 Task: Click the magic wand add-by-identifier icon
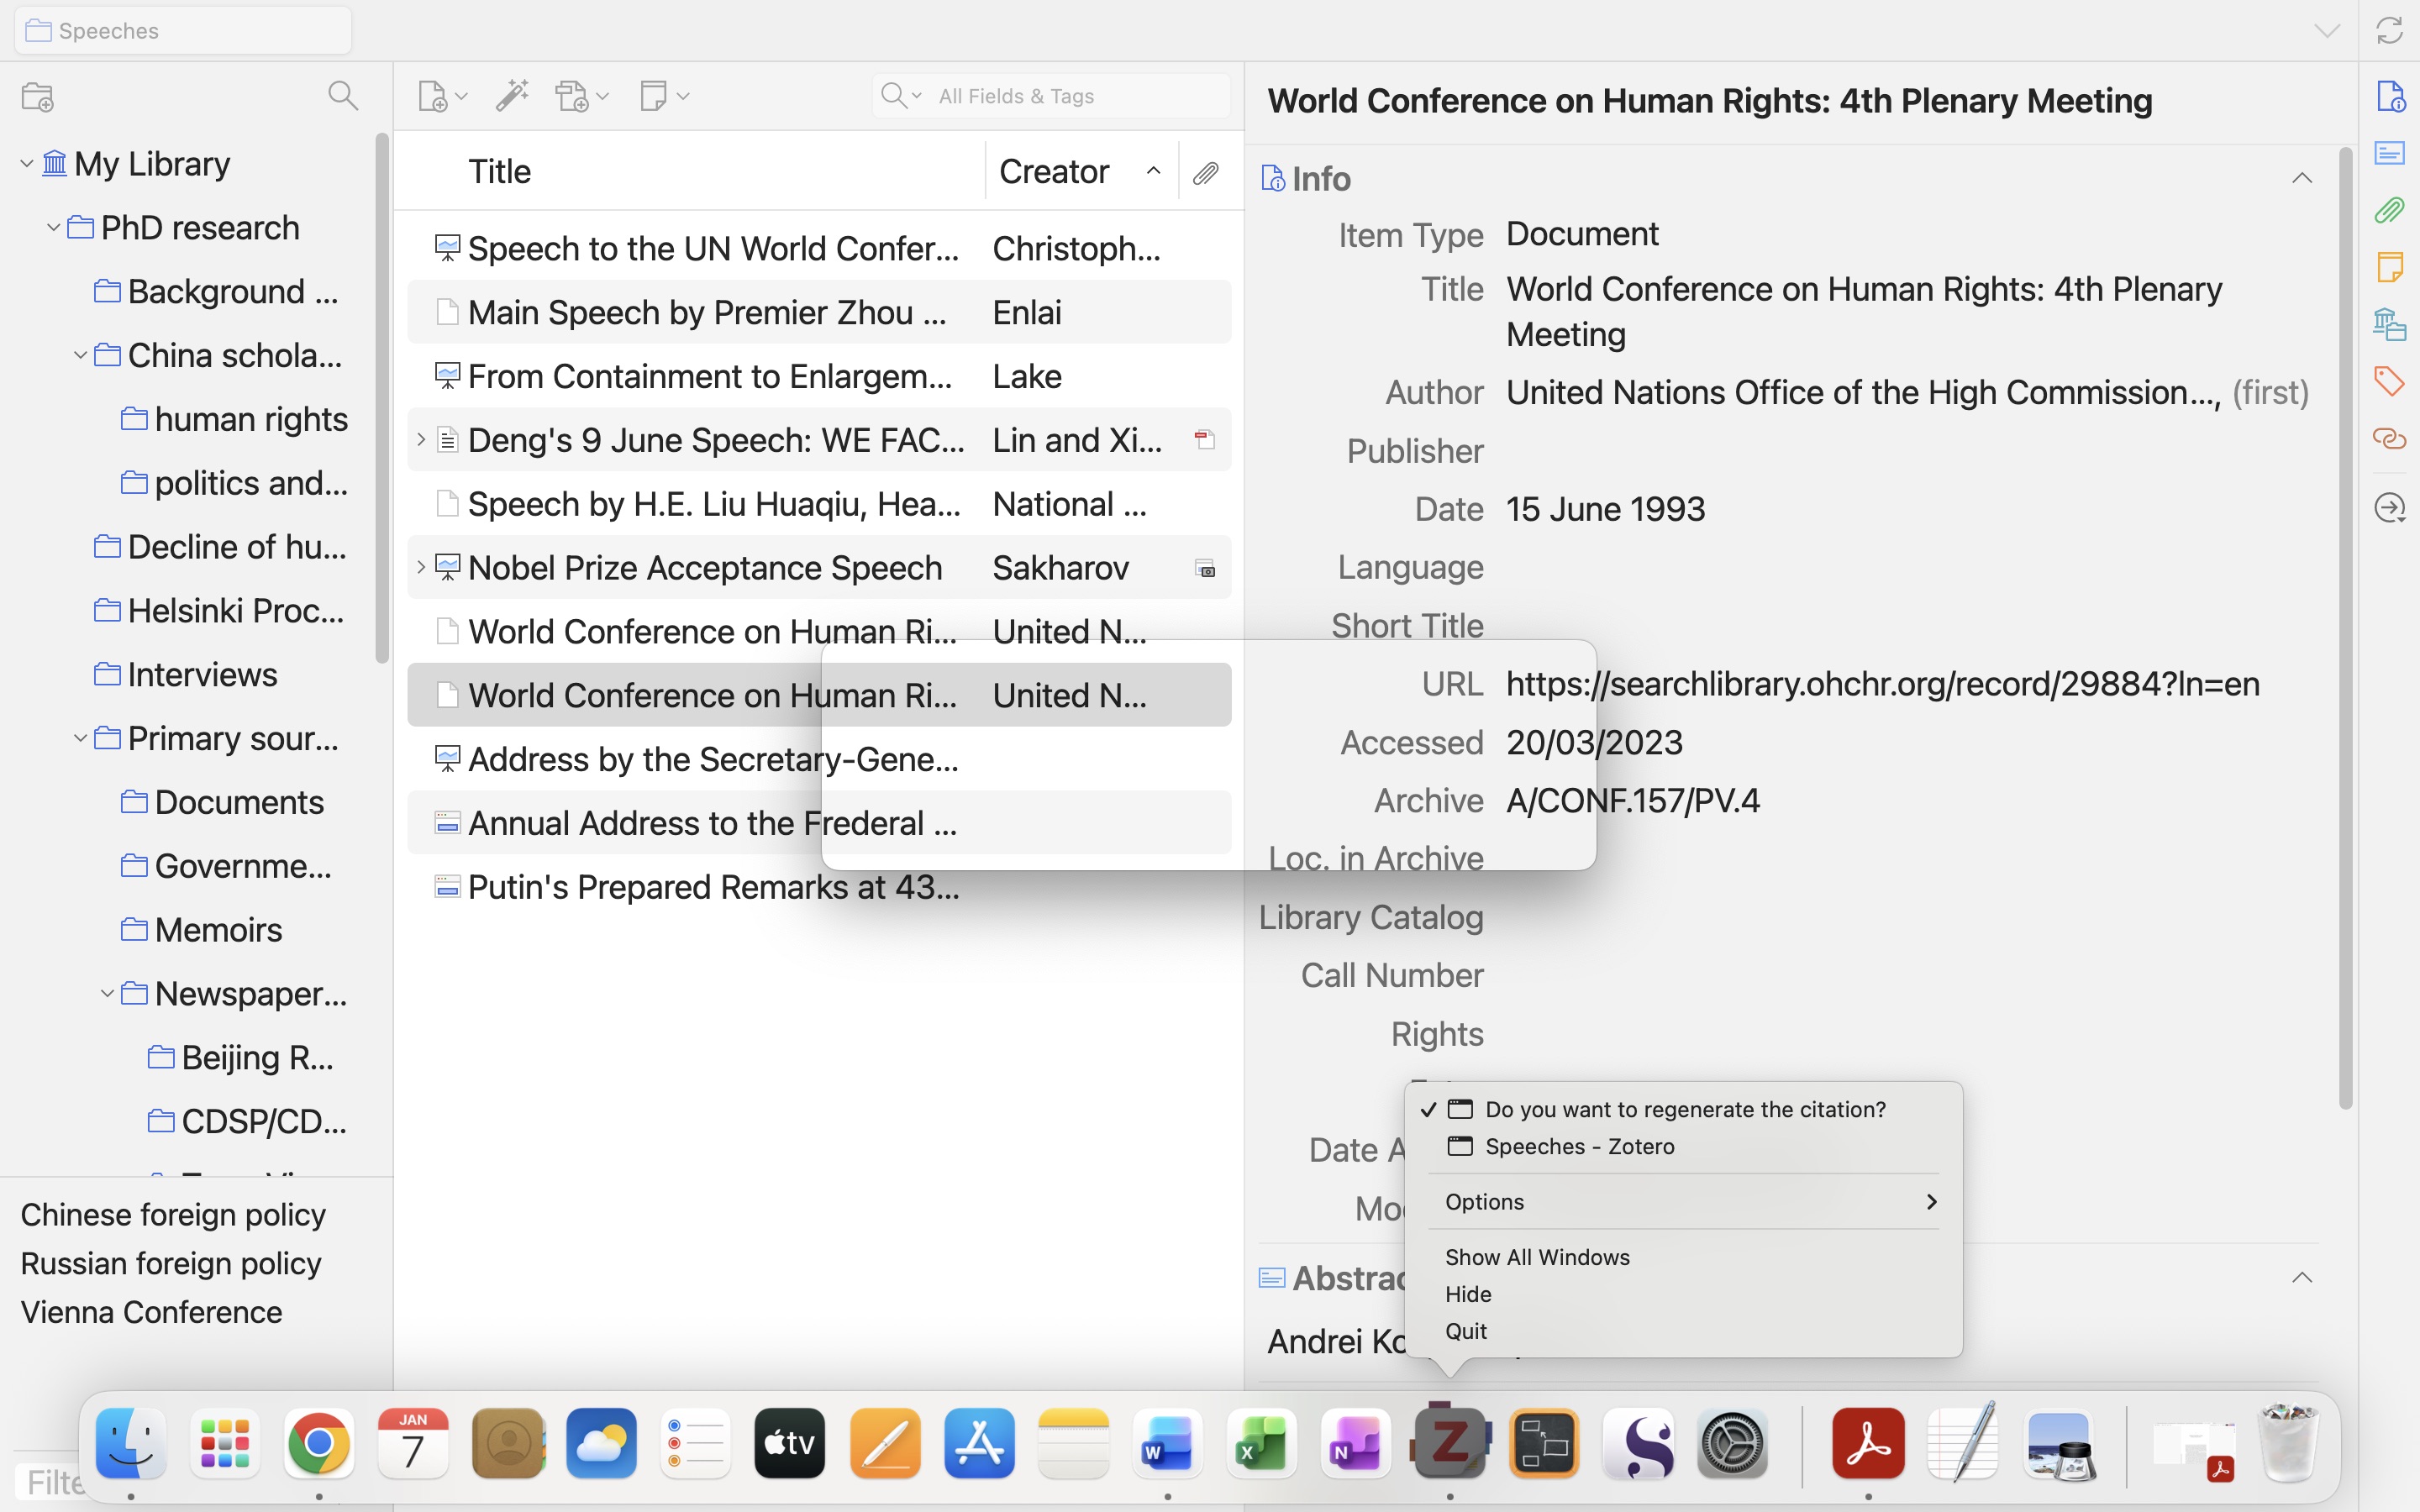click(512, 96)
